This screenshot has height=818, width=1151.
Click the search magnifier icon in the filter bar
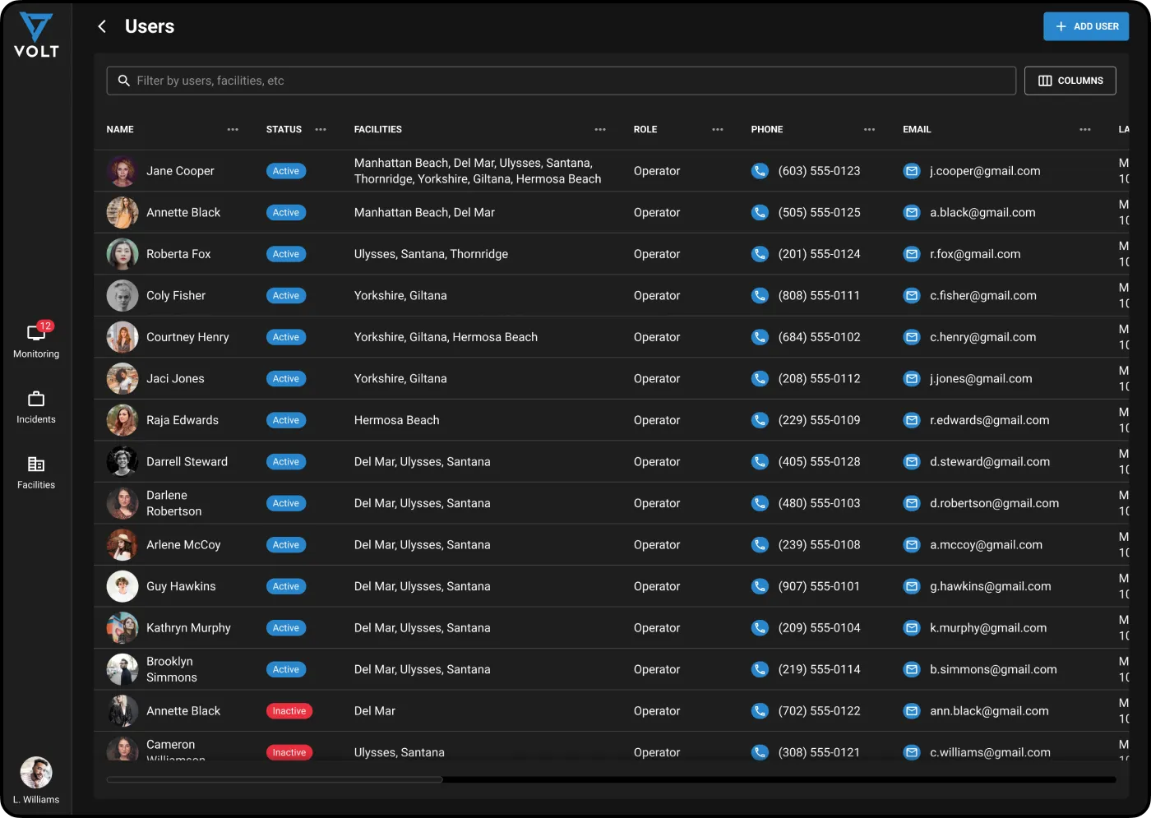pos(123,81)
